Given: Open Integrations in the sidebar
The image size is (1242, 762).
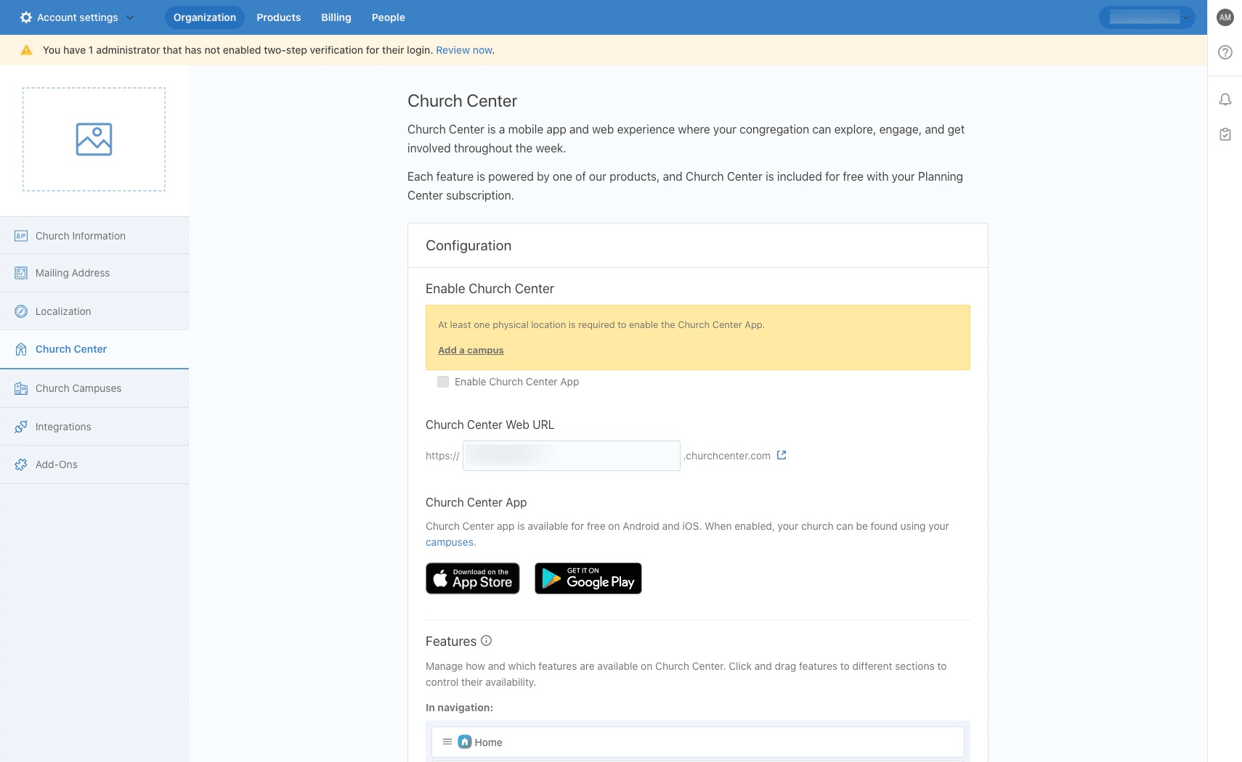Looking at the screenshot, I should pyautogui.click(x=94, y=427).
